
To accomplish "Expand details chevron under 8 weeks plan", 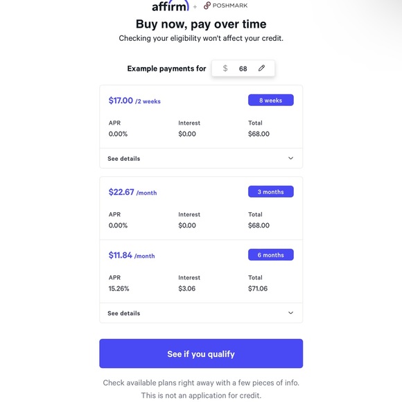I will [290, 158].
